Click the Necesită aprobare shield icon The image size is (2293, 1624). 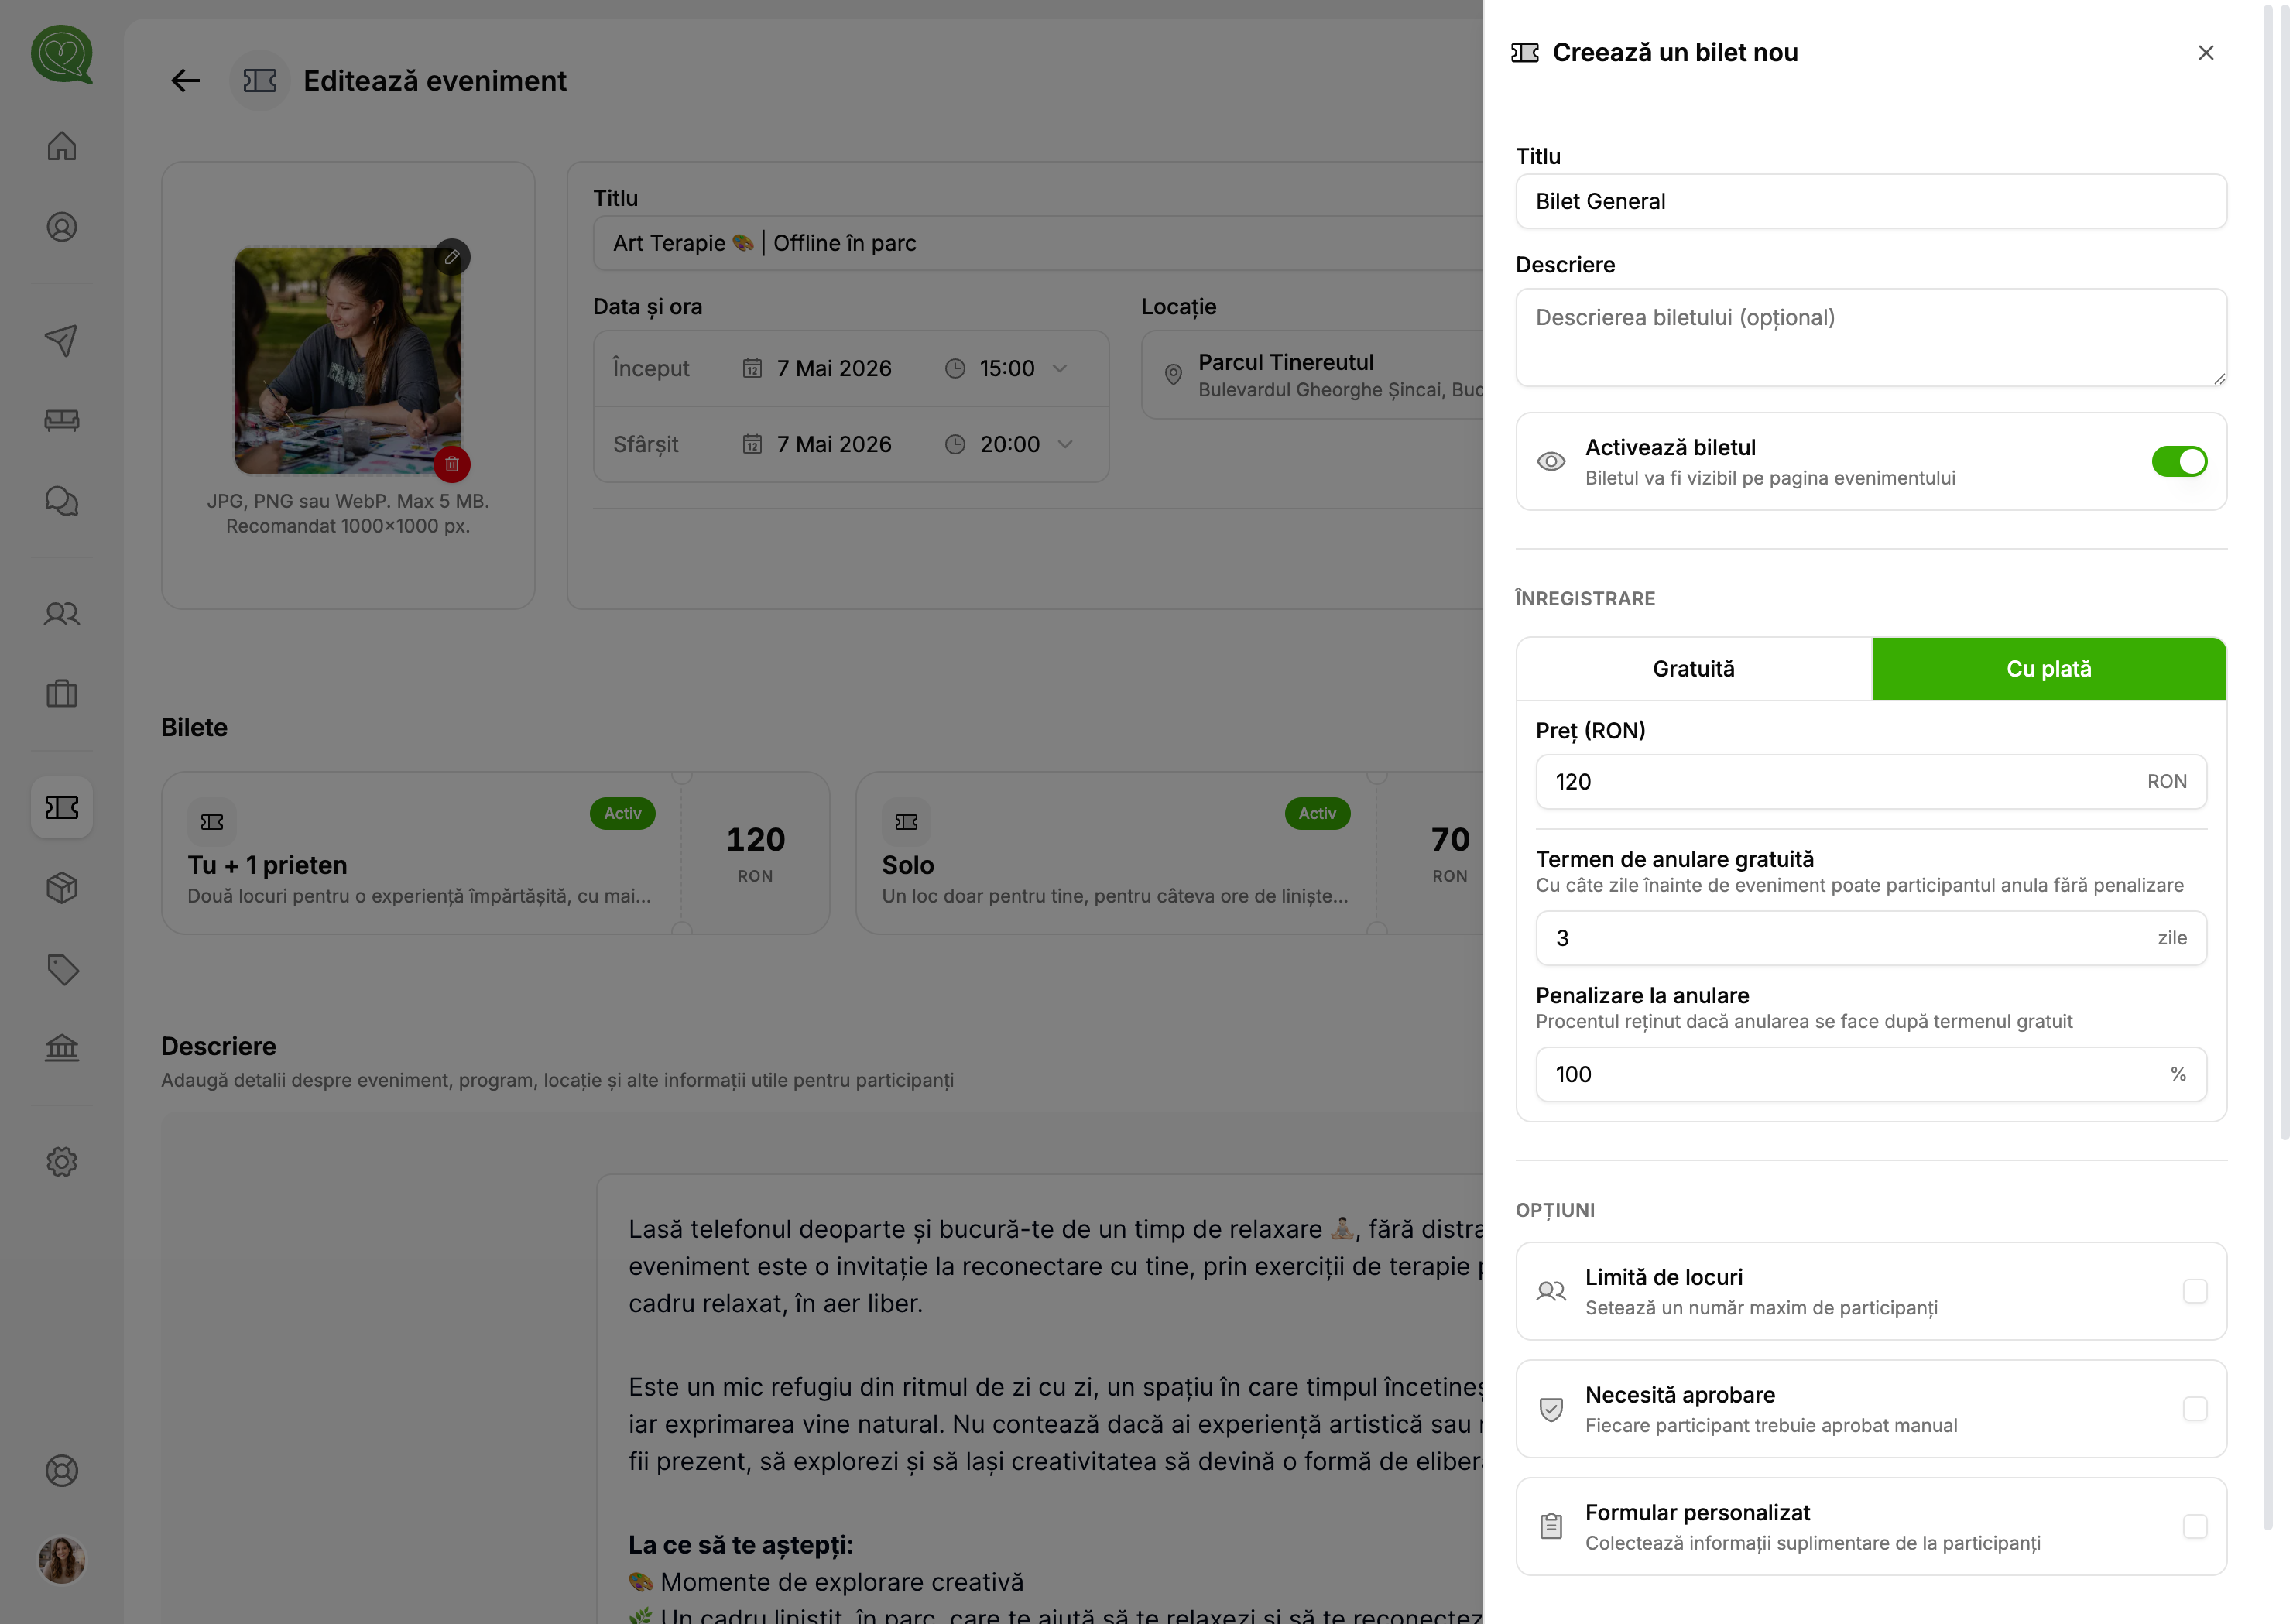(1550, 1409)
